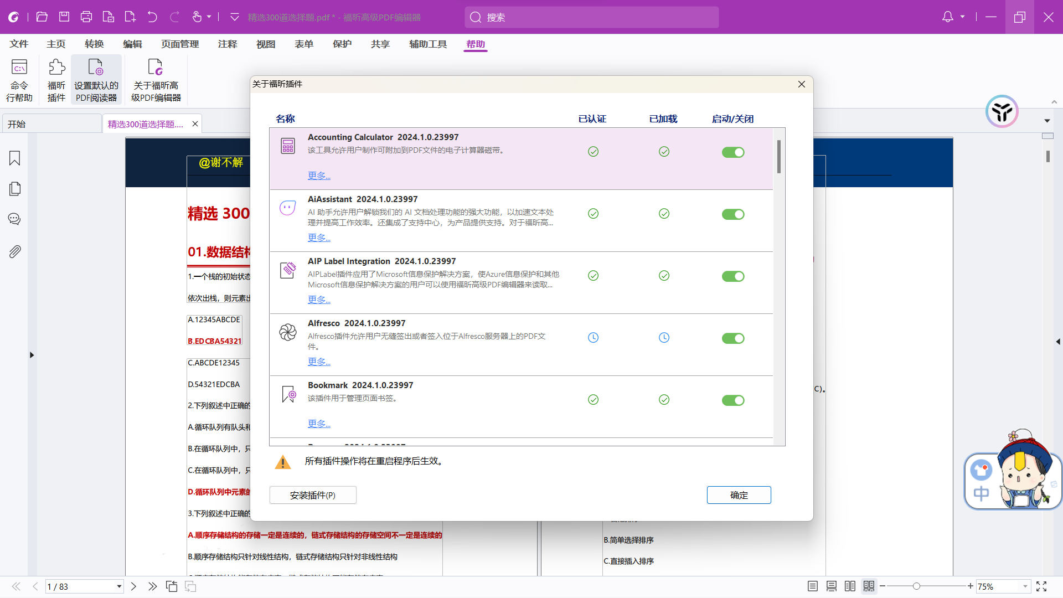Click the search input field

[592, 17]
